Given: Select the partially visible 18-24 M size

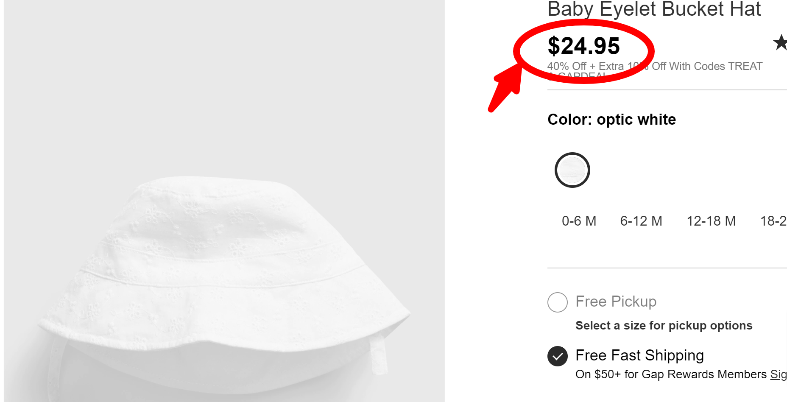Looking at the screenshot, I should pos(773,221).
